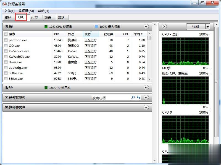Click PID value 10340

click(x=58, y=40)
